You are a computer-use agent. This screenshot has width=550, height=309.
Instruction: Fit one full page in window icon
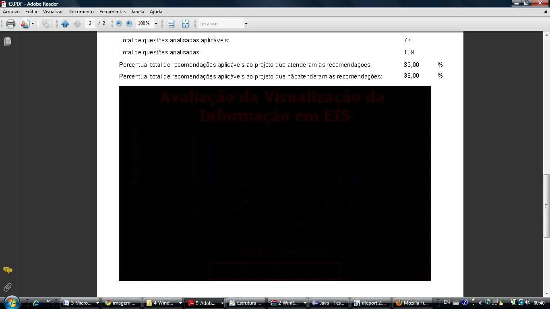tap(185, 24)
